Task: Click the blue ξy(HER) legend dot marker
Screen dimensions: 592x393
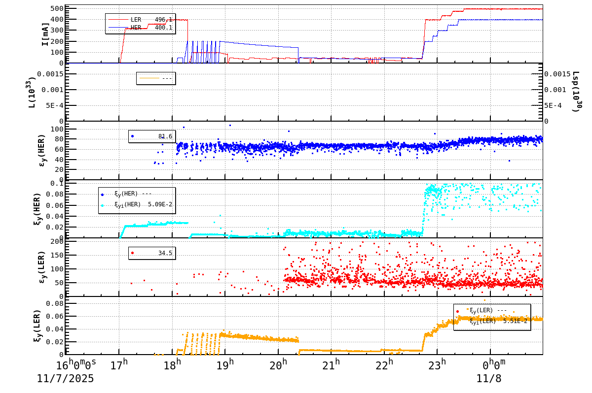Action: pyautogui.click(x=102, y=194)
